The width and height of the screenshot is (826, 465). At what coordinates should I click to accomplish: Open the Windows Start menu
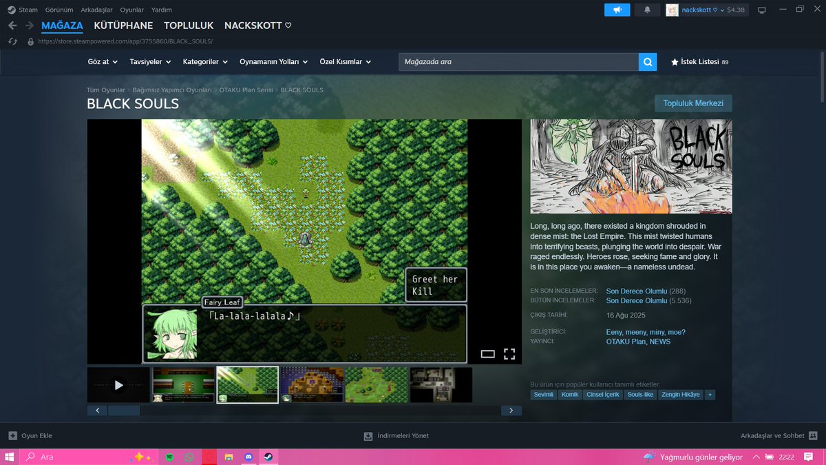point(10,457)
